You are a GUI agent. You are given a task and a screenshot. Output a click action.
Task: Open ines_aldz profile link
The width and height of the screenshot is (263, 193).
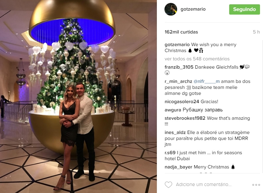[175, 132]
